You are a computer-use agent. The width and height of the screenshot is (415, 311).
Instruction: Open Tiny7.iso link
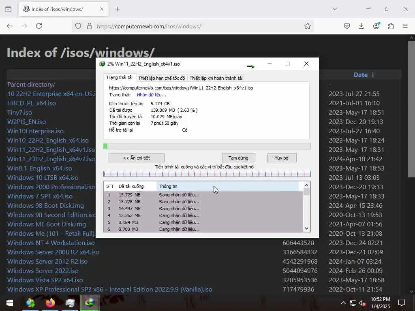pos(19,113)
